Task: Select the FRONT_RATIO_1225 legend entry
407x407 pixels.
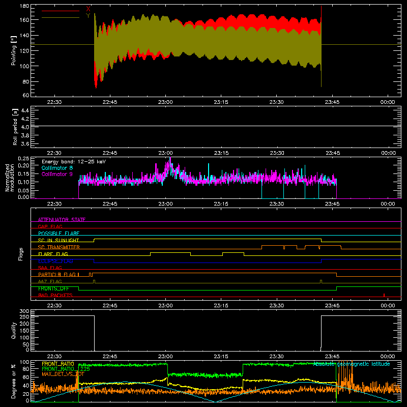Action: click(66, 369)
